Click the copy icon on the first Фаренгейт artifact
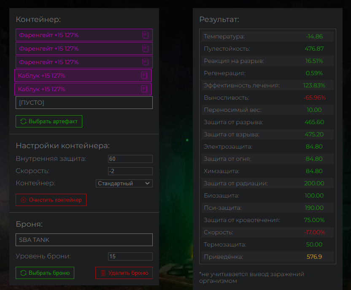 146,35
